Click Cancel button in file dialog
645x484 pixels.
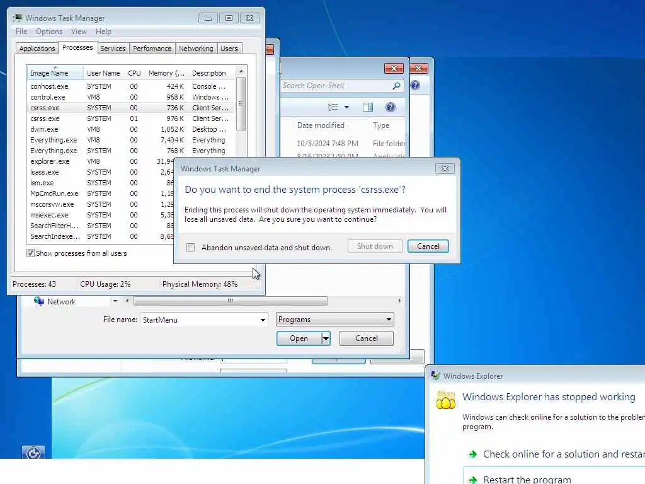366,338
